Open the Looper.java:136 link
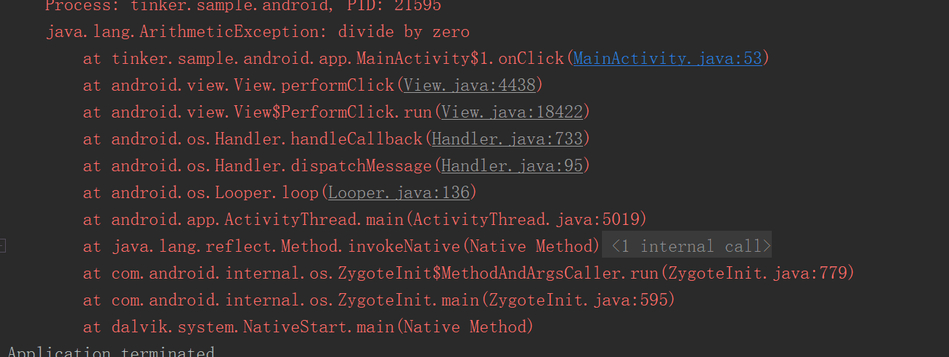The height and width of the screenshot is (357, 949). point(399,193)
